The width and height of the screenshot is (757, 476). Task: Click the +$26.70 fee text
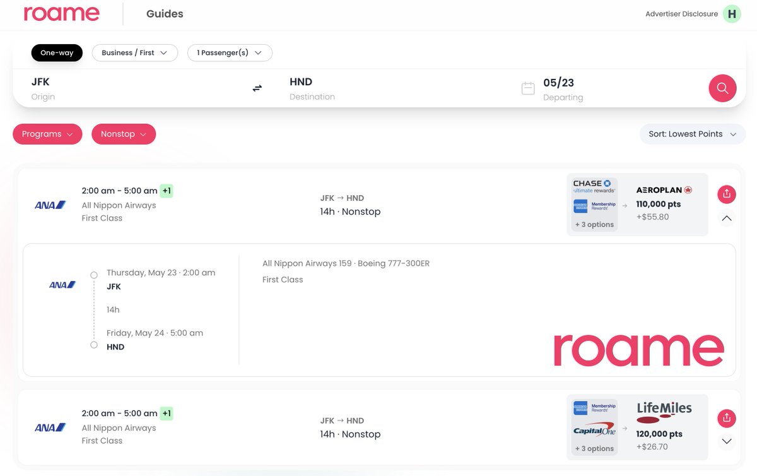652,447
